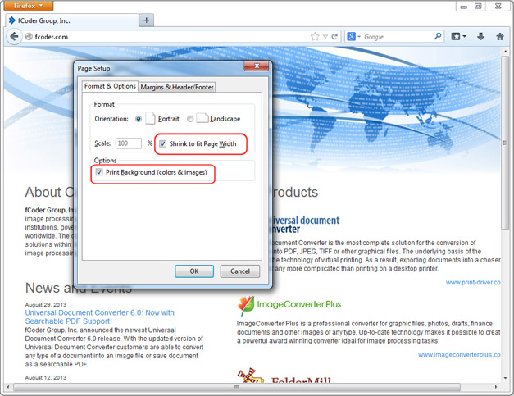Select the Landscape orientation radio button

tap(190, 119)
